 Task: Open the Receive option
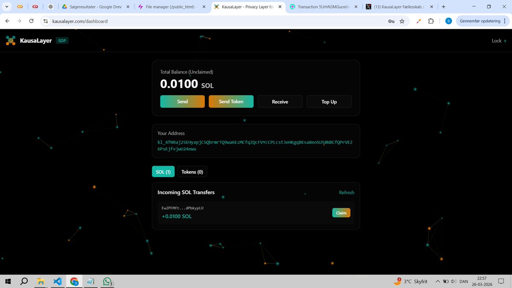click(x=280, y=102)
